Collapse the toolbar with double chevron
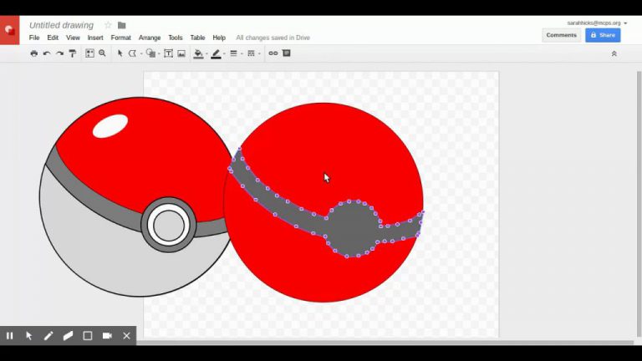 [614, 53]
